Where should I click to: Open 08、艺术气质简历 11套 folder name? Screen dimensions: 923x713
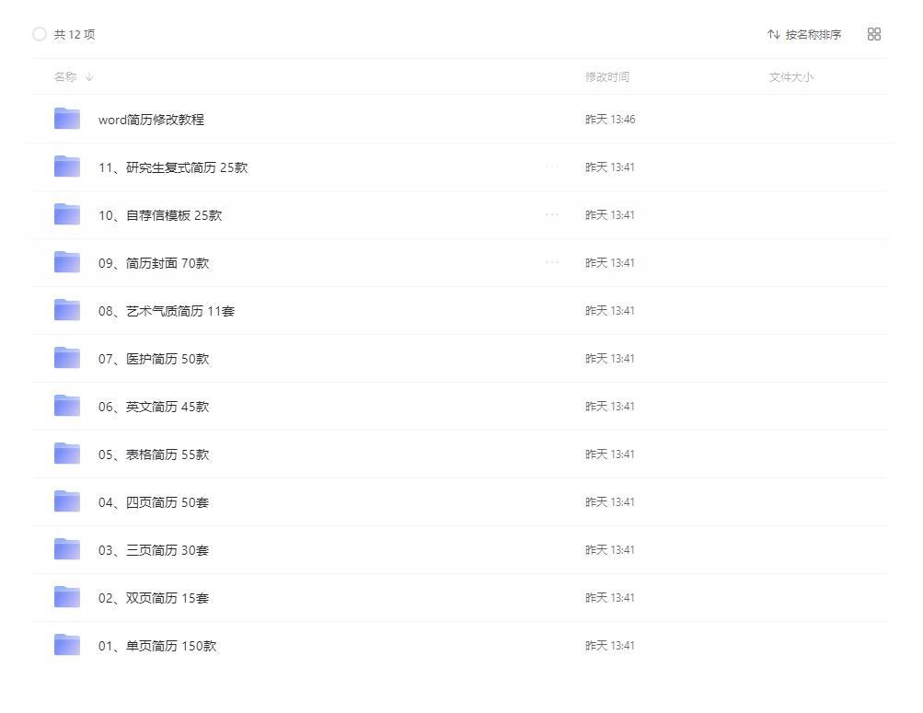click(x=167, y=311)
